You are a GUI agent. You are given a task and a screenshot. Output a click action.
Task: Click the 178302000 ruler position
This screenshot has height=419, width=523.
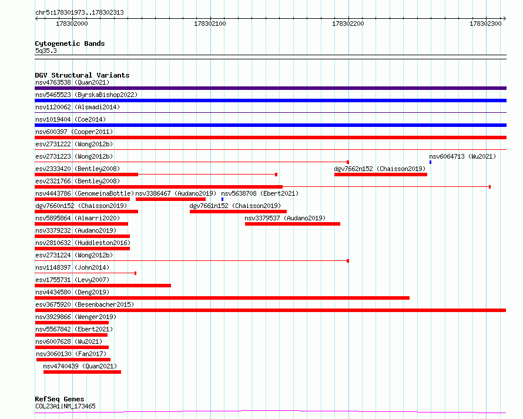point(72,24)
